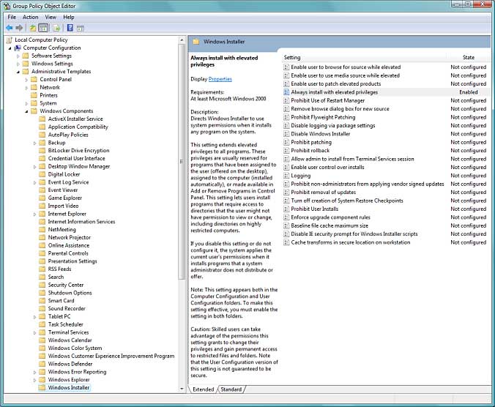Click the Windows Installer header folder icon
This screenshot has width=495, height=407.
click(196, 42)
